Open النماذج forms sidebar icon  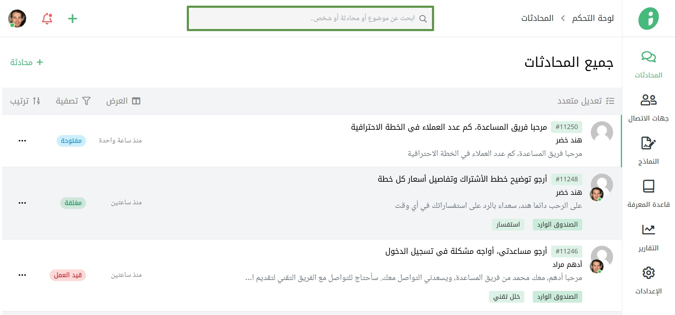(648, 143)
